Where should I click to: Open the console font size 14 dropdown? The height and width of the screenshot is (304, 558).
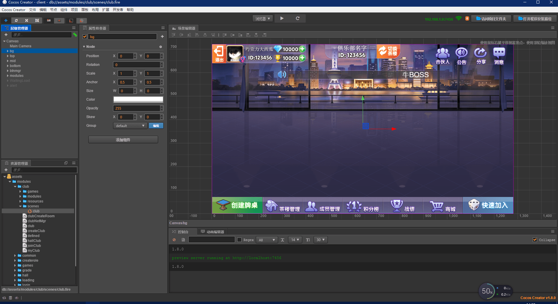[x=295, y=240]
